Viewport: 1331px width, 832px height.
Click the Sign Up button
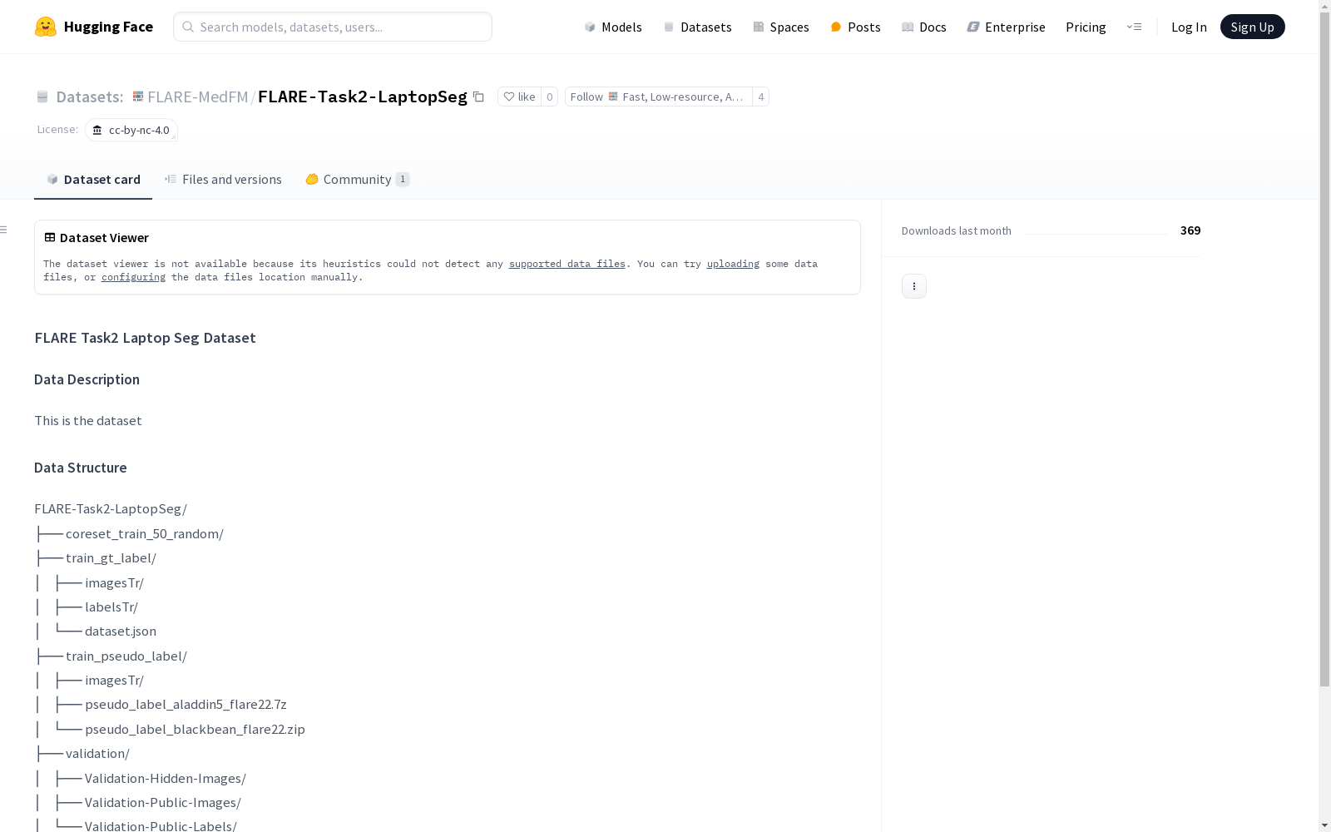pos(1252,27)
